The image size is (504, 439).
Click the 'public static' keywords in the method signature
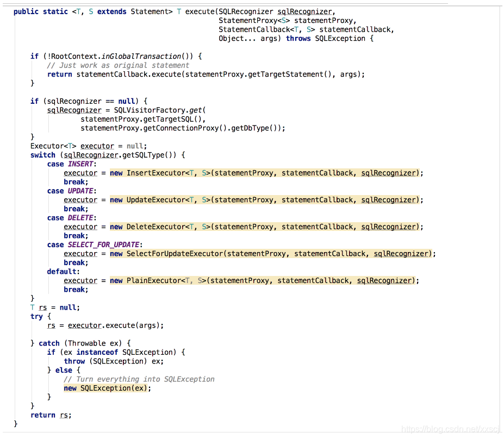(40, 11)
